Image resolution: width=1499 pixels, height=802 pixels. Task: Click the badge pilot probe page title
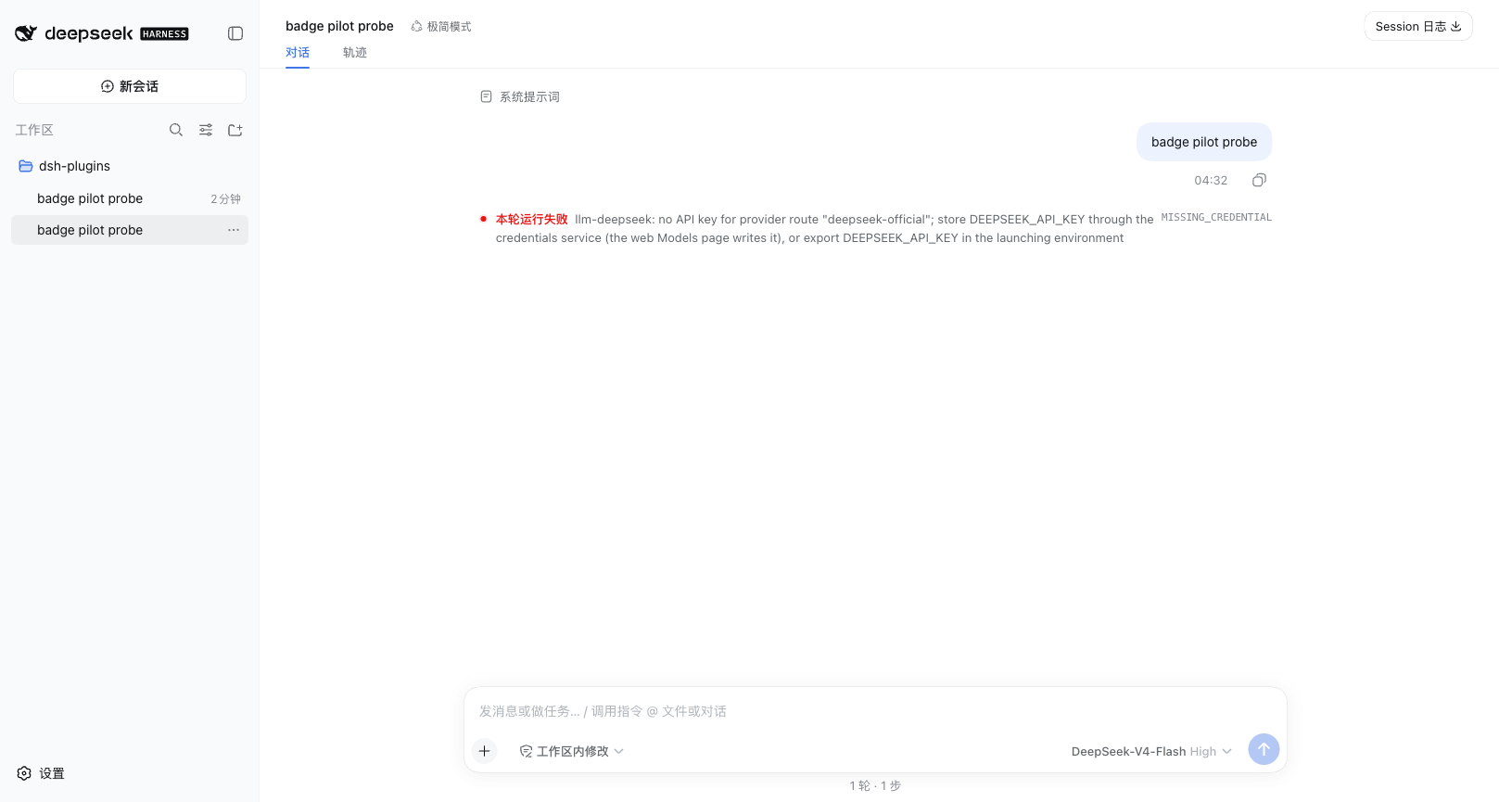pyautogui.click(x=339, y=26)
